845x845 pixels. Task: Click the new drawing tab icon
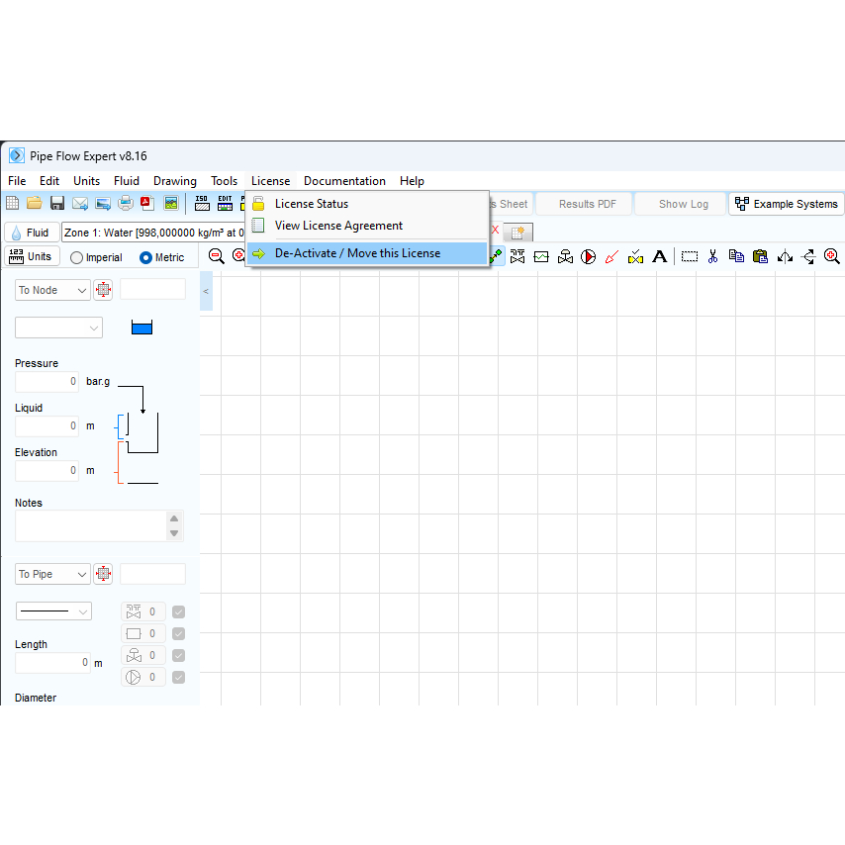pyautogui.click(x=517, y=233)
